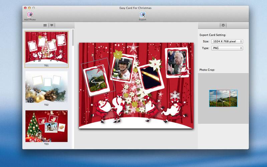
Task: Switch to the grid templates view
Action: point(45,25)
